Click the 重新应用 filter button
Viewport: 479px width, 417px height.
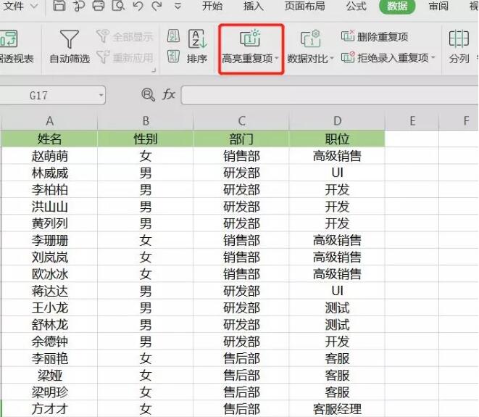pyautogui.click(x=125, y=57)
